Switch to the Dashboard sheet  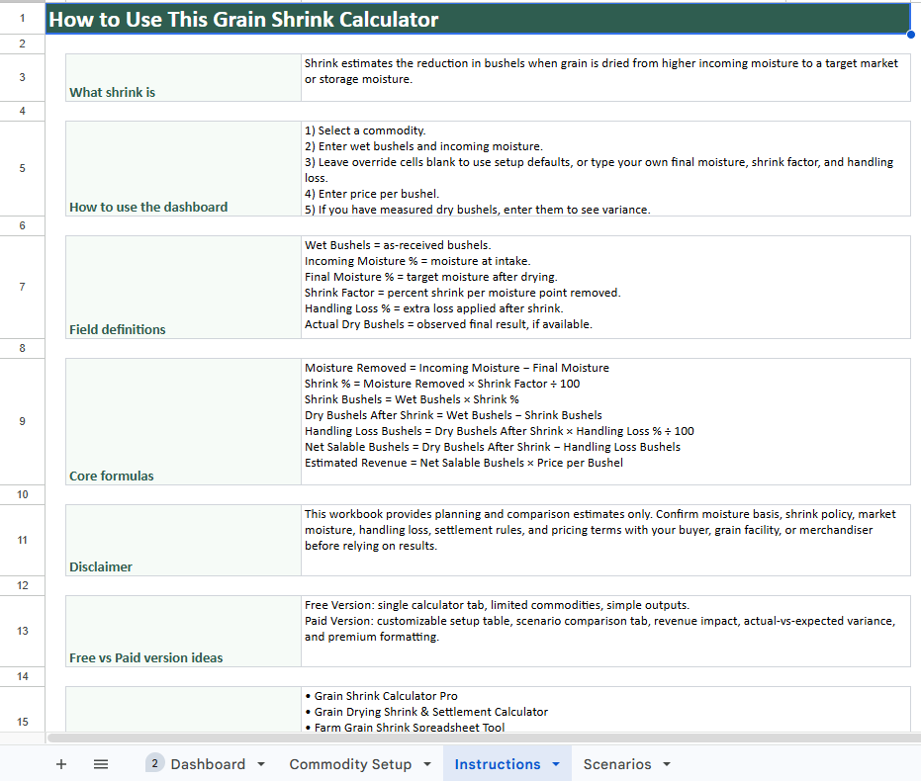click(x=208, y=763)
